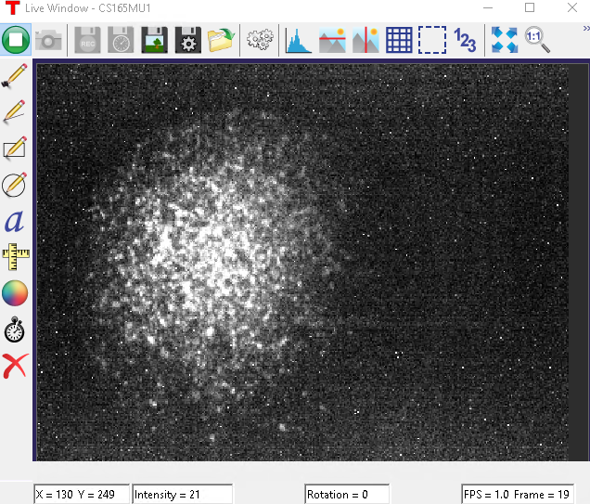Click the X Y coordinates field

[82, 494]
